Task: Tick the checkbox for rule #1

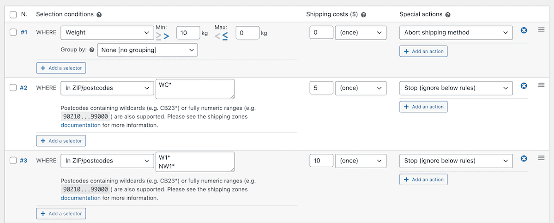Action: tap(13, 33)
